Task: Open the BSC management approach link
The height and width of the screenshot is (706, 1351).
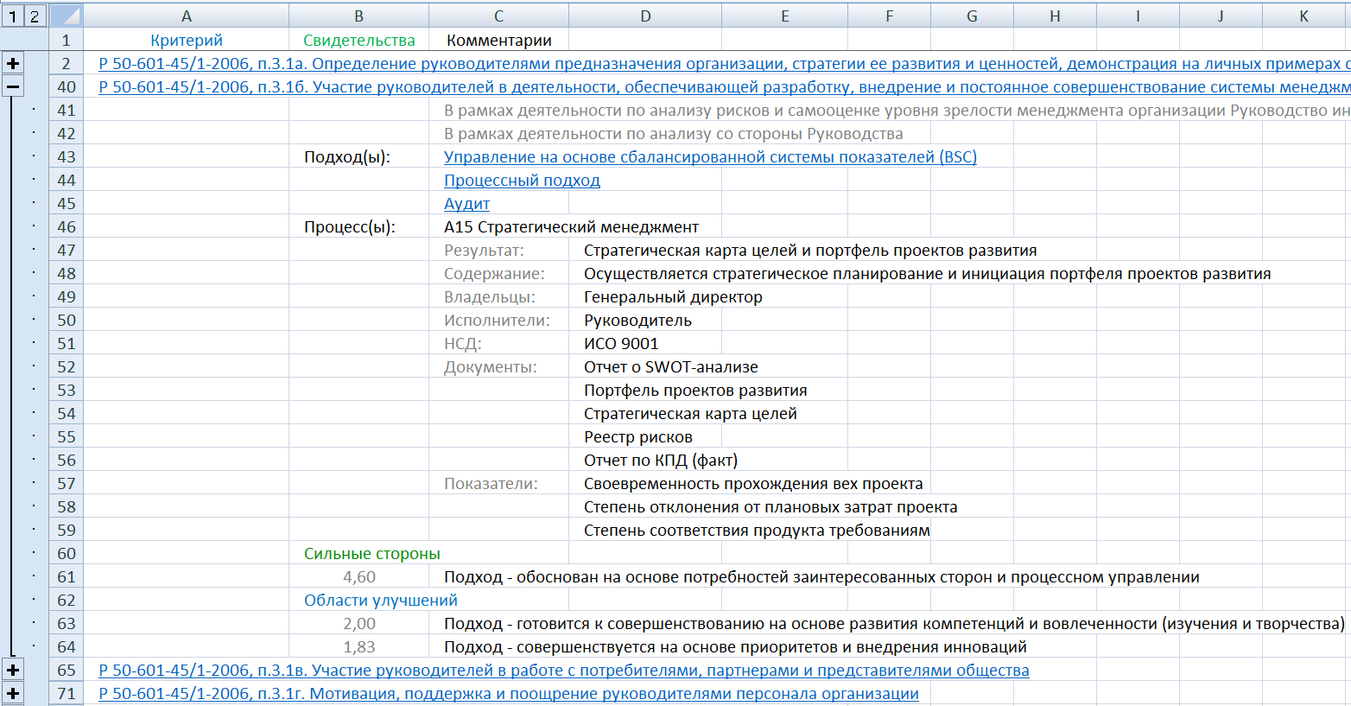Action: click(709, 157)
